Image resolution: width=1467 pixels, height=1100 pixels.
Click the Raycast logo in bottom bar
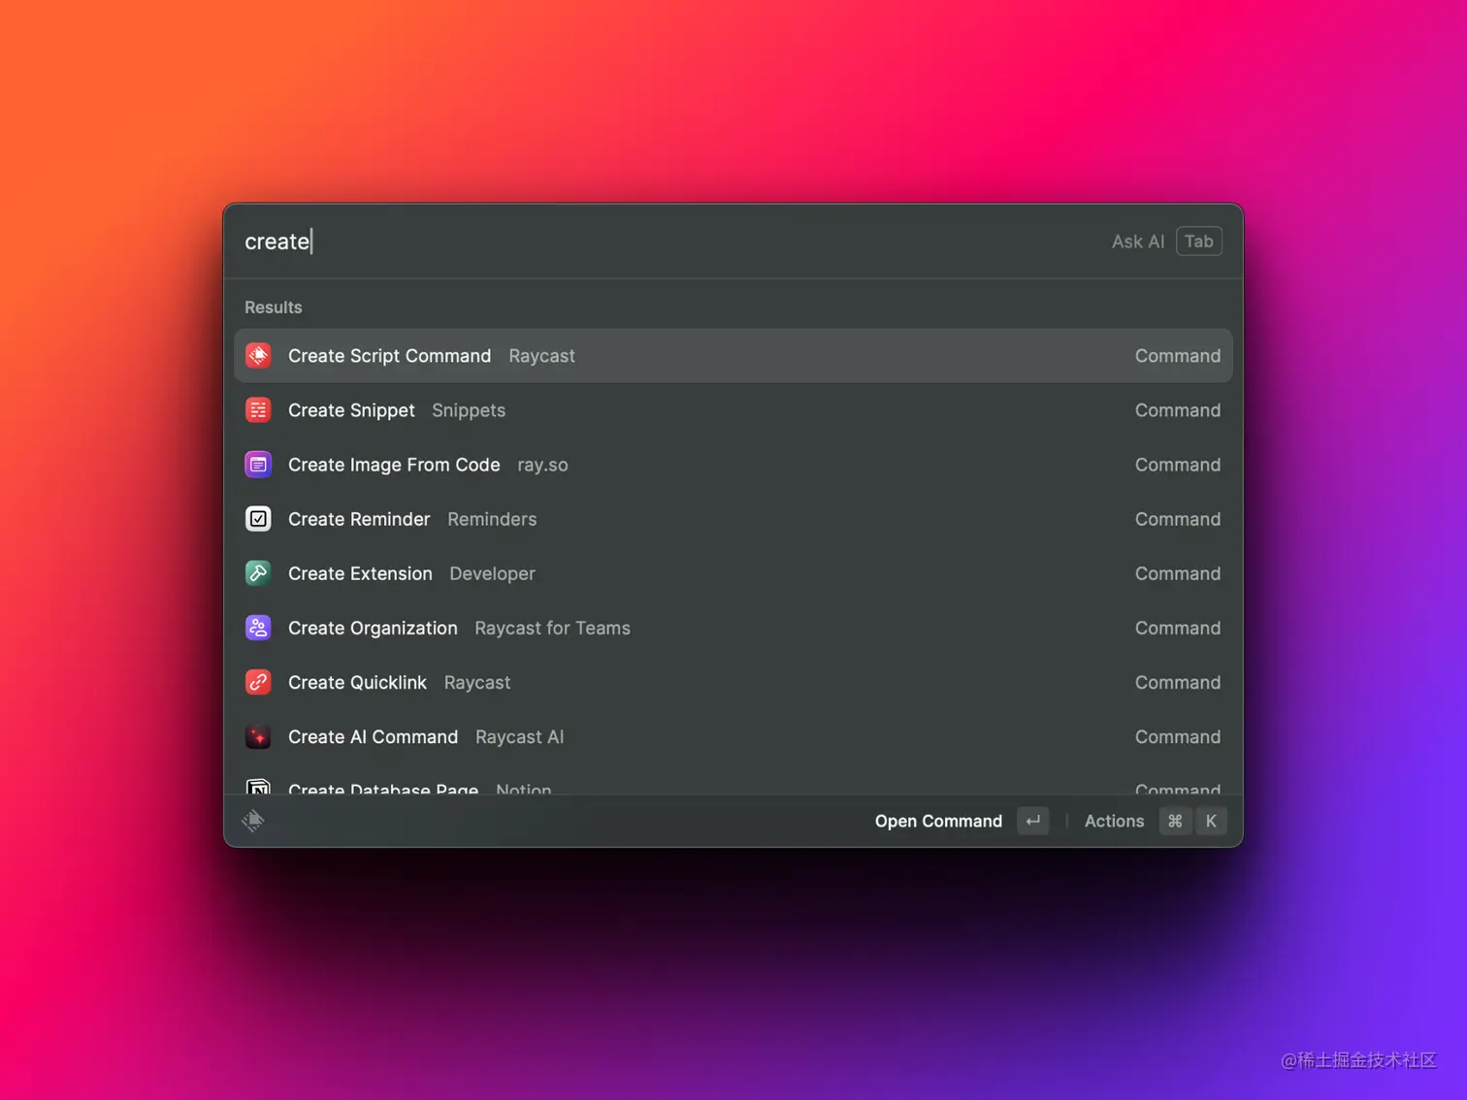pyautogui.click(x=253, y=821)
